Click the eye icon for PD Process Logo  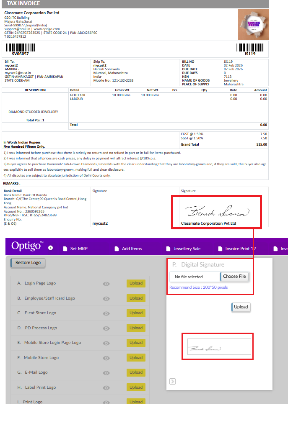tap(106, 328)
